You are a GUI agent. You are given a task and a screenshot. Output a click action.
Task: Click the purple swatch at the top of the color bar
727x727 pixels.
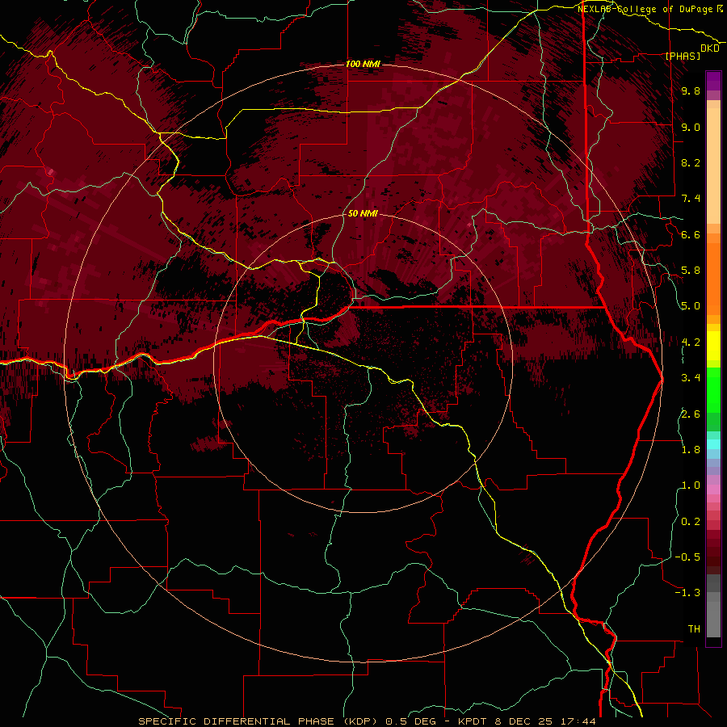(713, 81)
